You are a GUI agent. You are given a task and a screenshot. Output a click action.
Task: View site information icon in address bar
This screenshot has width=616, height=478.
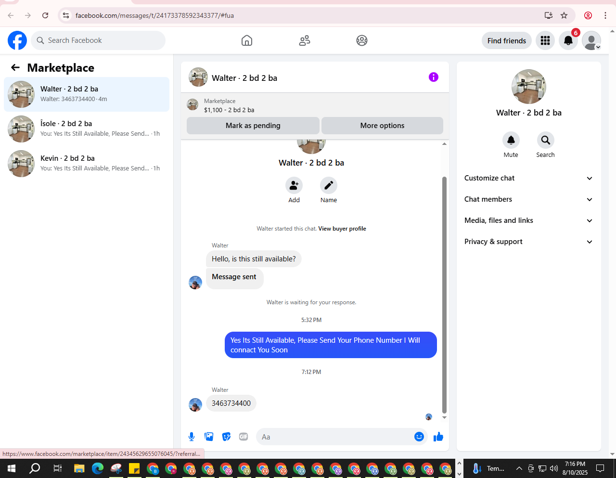pos(66,15)
